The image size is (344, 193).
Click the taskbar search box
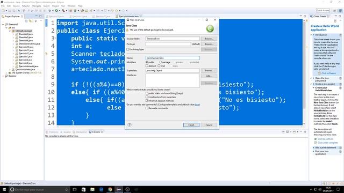[x=39, y=189]
